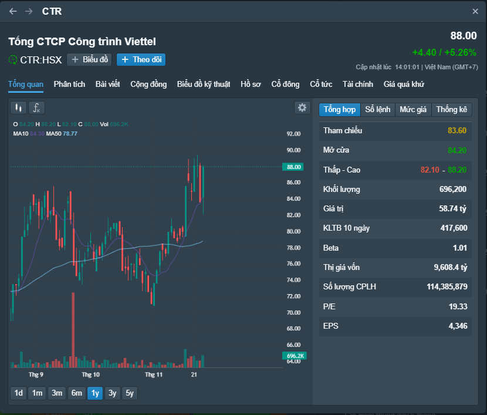
Task: Close the CTR stock panel
Action: (475, 12)
